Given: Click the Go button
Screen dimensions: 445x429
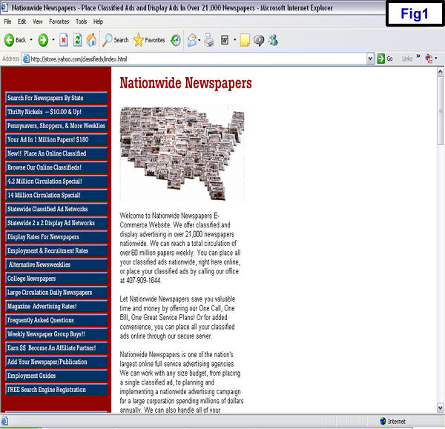Looking at the screenshot, I should coord(385,59).
